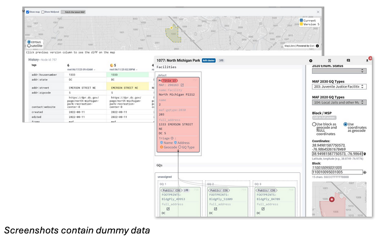The height and width of the screenshot is (240, 378).
Task: Click the Title 13 red tag
Action: click(170, 81)
